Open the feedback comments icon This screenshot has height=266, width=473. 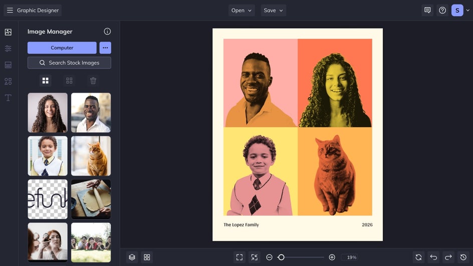[427, 10]
